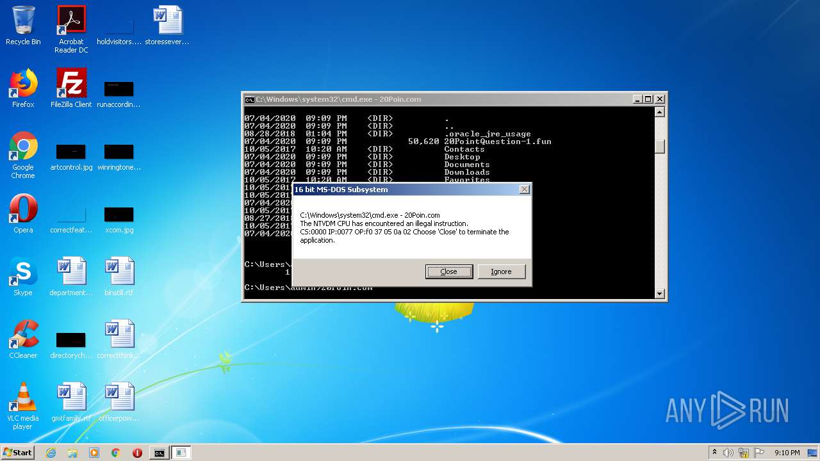
Task: Open the correctthink Word document
Action: (x=119, y=339)
